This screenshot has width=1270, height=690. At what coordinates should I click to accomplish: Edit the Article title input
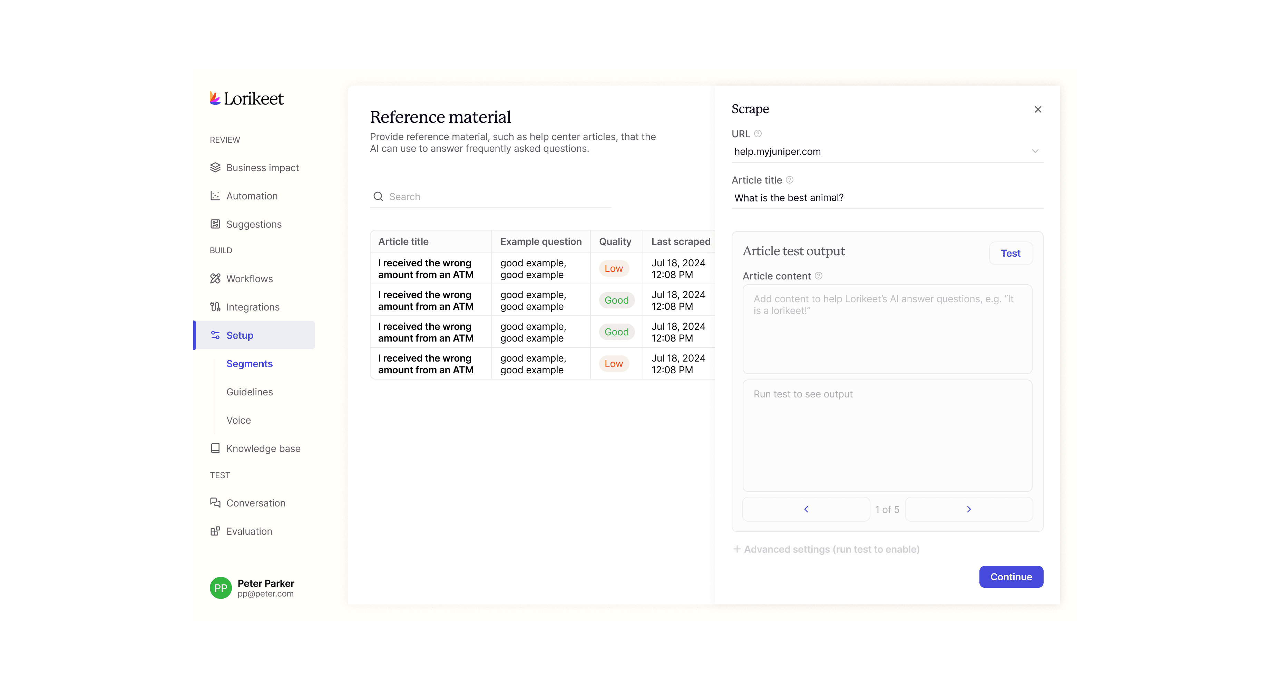[x=887, y=198]
